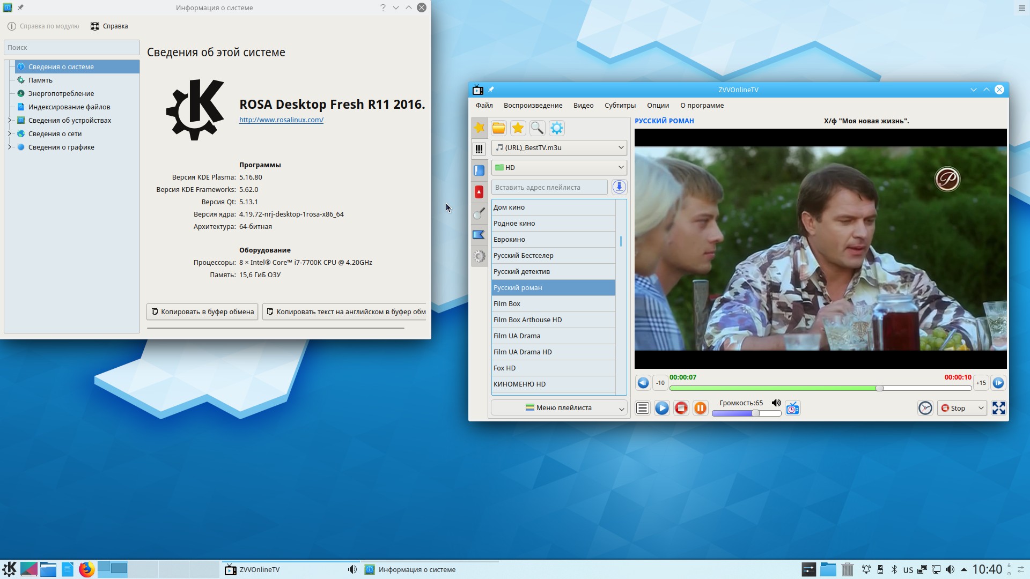This screenshot has height=579, width=1030.
Task: Open the blue gear settings icon
Action: 557,128
